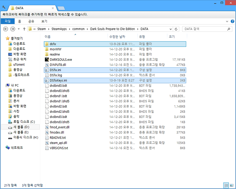Open 로컬 디스크 (C:) drive
The width and height of the screenshot is (236, 189).
[22, 122]
